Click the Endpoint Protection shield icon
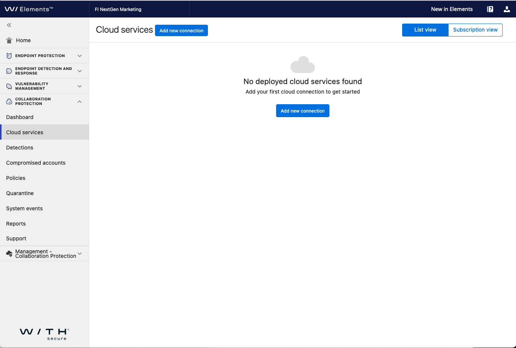Screen dimensions: 516x348 point(9,56)
